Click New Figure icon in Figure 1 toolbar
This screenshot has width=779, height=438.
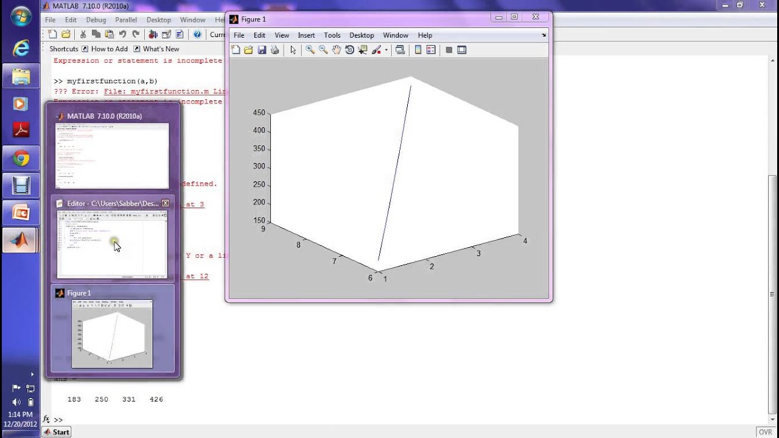pos(236,50)
